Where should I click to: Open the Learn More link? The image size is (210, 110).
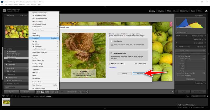pyautogui.click(x=113, y=67)
